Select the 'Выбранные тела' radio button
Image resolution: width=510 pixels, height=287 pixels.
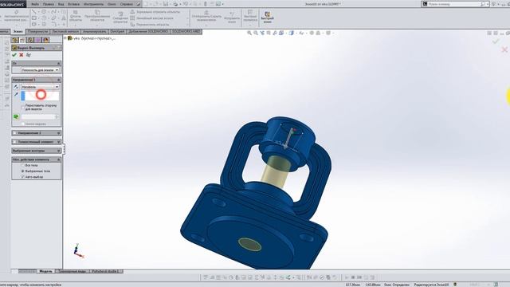tap(23, 171)
